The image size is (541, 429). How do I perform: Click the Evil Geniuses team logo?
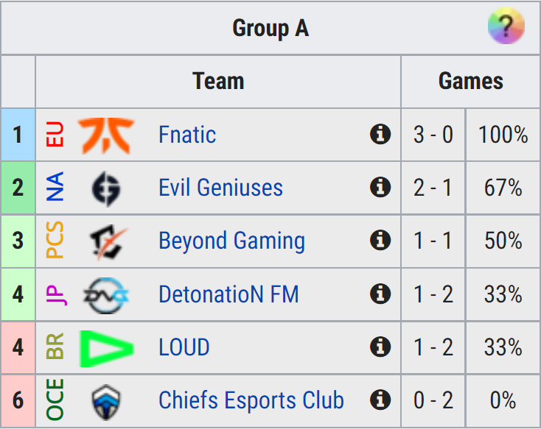click(106, 188)
